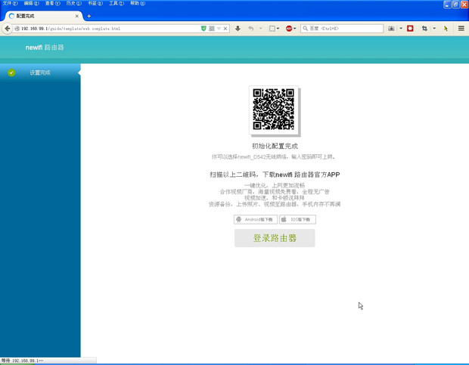
Task: Minimize the browser window
Action: click(x=447, y=5)
